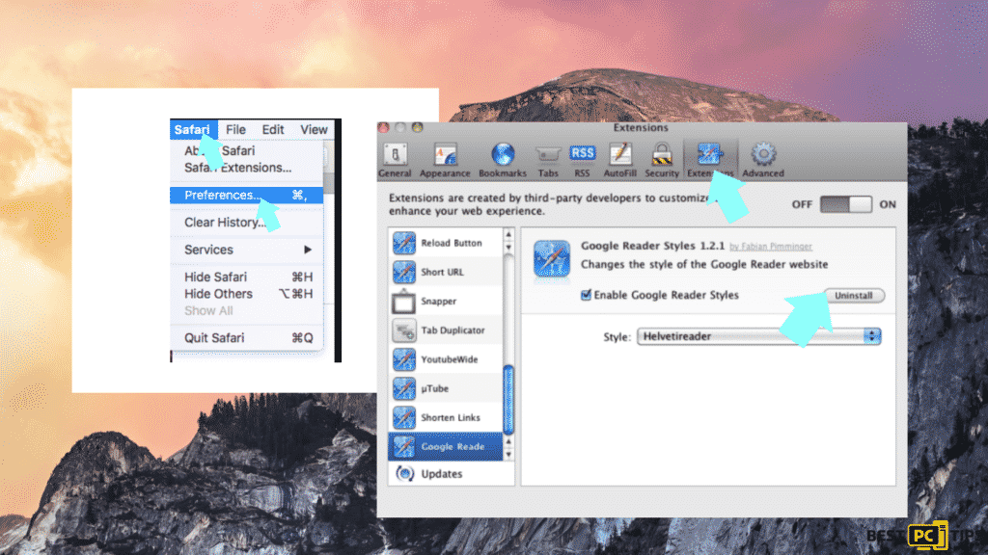Open the Fabian Pimminger author link
The width and height of the screenshot is (988, 555).
(x=771, y=247)
